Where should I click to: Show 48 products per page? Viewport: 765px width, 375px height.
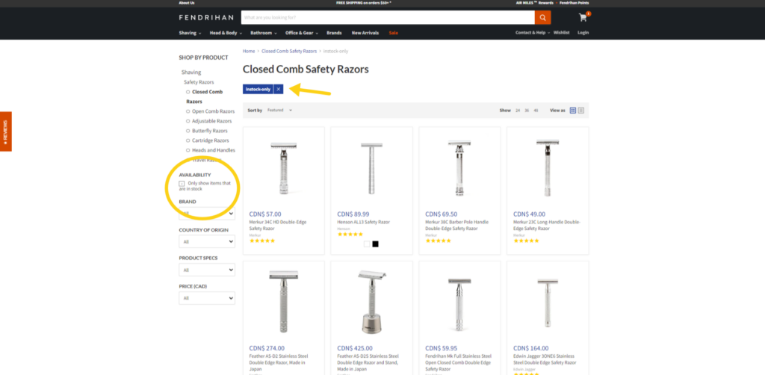[x=536, y=111]
